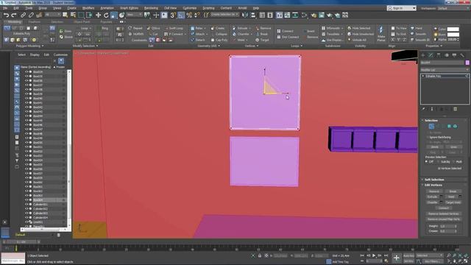Viewport: 471px width, 265px height.
Task: Toggle visibility eye of Cylinder004
Action: [26, 218]
